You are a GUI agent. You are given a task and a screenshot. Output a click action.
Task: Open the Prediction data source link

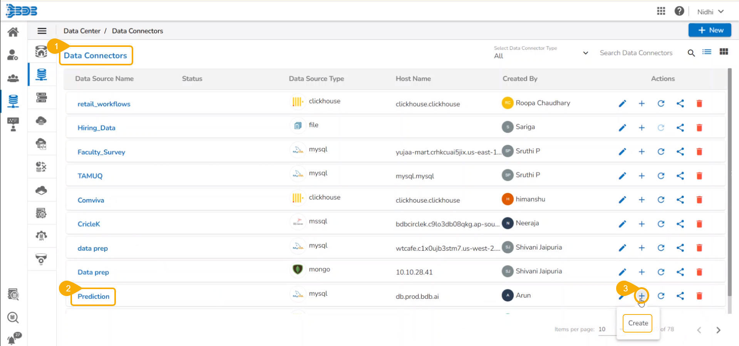[x=94, y=296]
